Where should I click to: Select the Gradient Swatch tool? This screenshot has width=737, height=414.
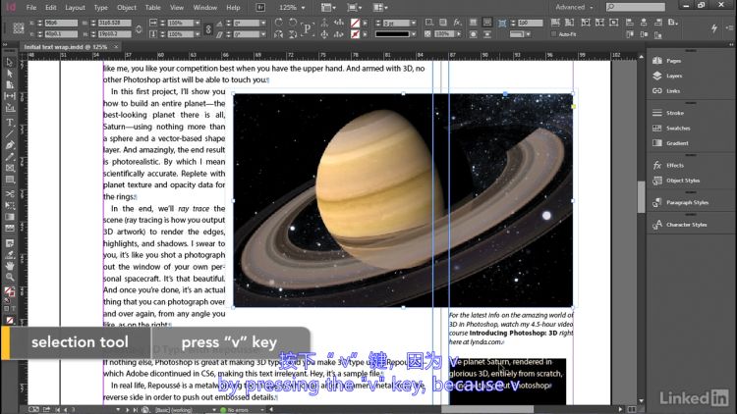tap(10, 217)
